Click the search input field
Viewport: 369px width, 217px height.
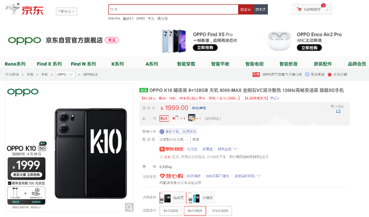click(x=173, y=10)
